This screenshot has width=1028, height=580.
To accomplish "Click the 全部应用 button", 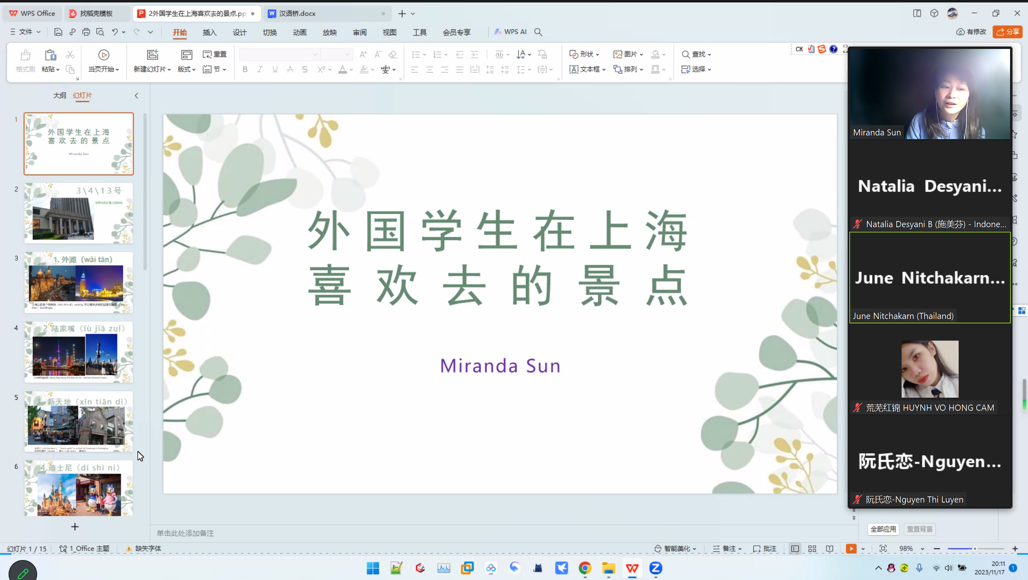I will coord(883,529).
